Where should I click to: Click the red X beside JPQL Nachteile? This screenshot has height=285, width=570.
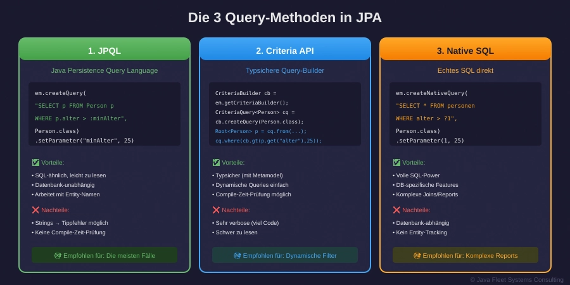(x=35, y=210)
